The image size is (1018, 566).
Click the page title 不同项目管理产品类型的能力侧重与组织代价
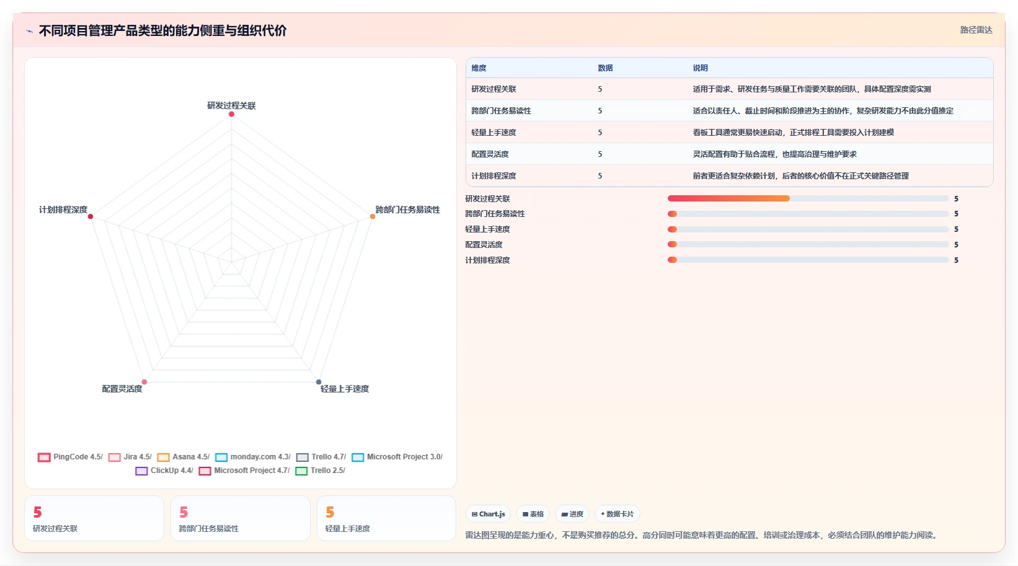tap(162, 31)
